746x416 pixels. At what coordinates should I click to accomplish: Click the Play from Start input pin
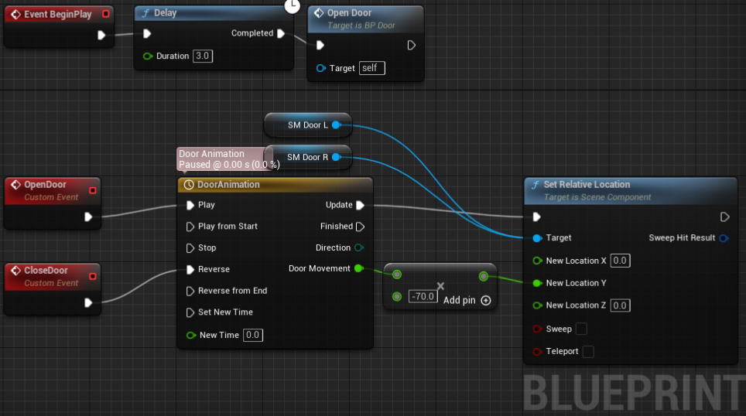[x=190, y=227]
